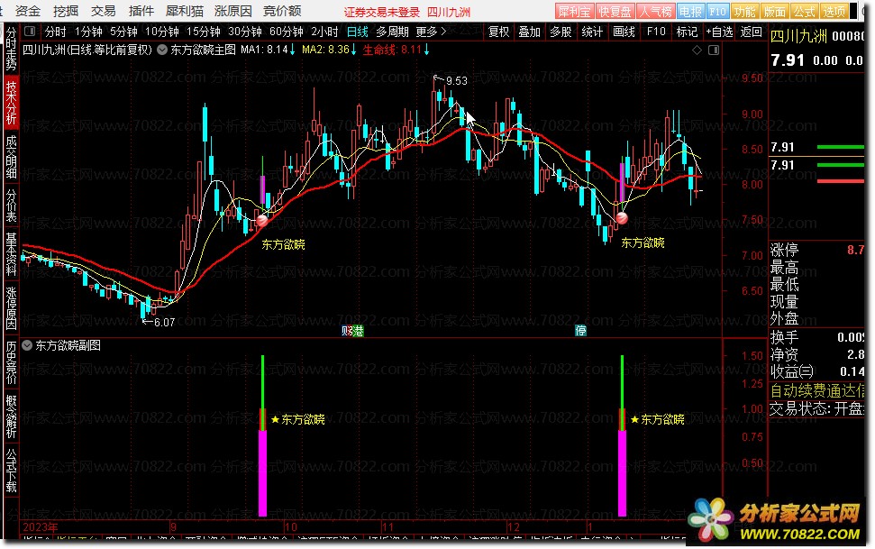Click the 公式 button

(804, 11)
